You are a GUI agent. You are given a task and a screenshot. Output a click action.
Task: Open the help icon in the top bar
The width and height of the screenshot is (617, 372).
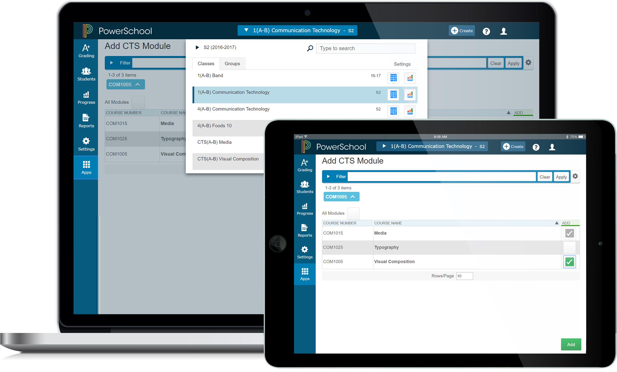click(x=486, y=31)
